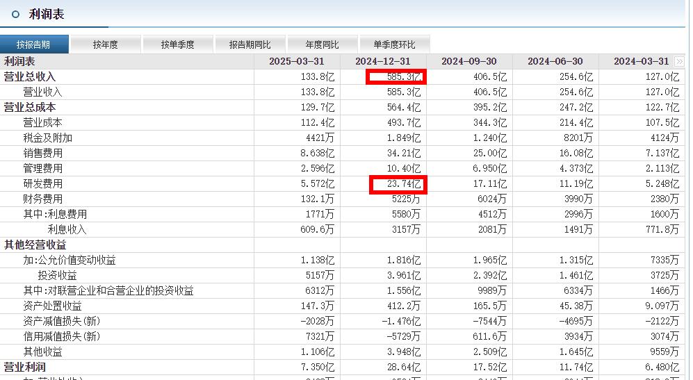Click the highlighted 585.3亿 revenue cell

[396, 77]
